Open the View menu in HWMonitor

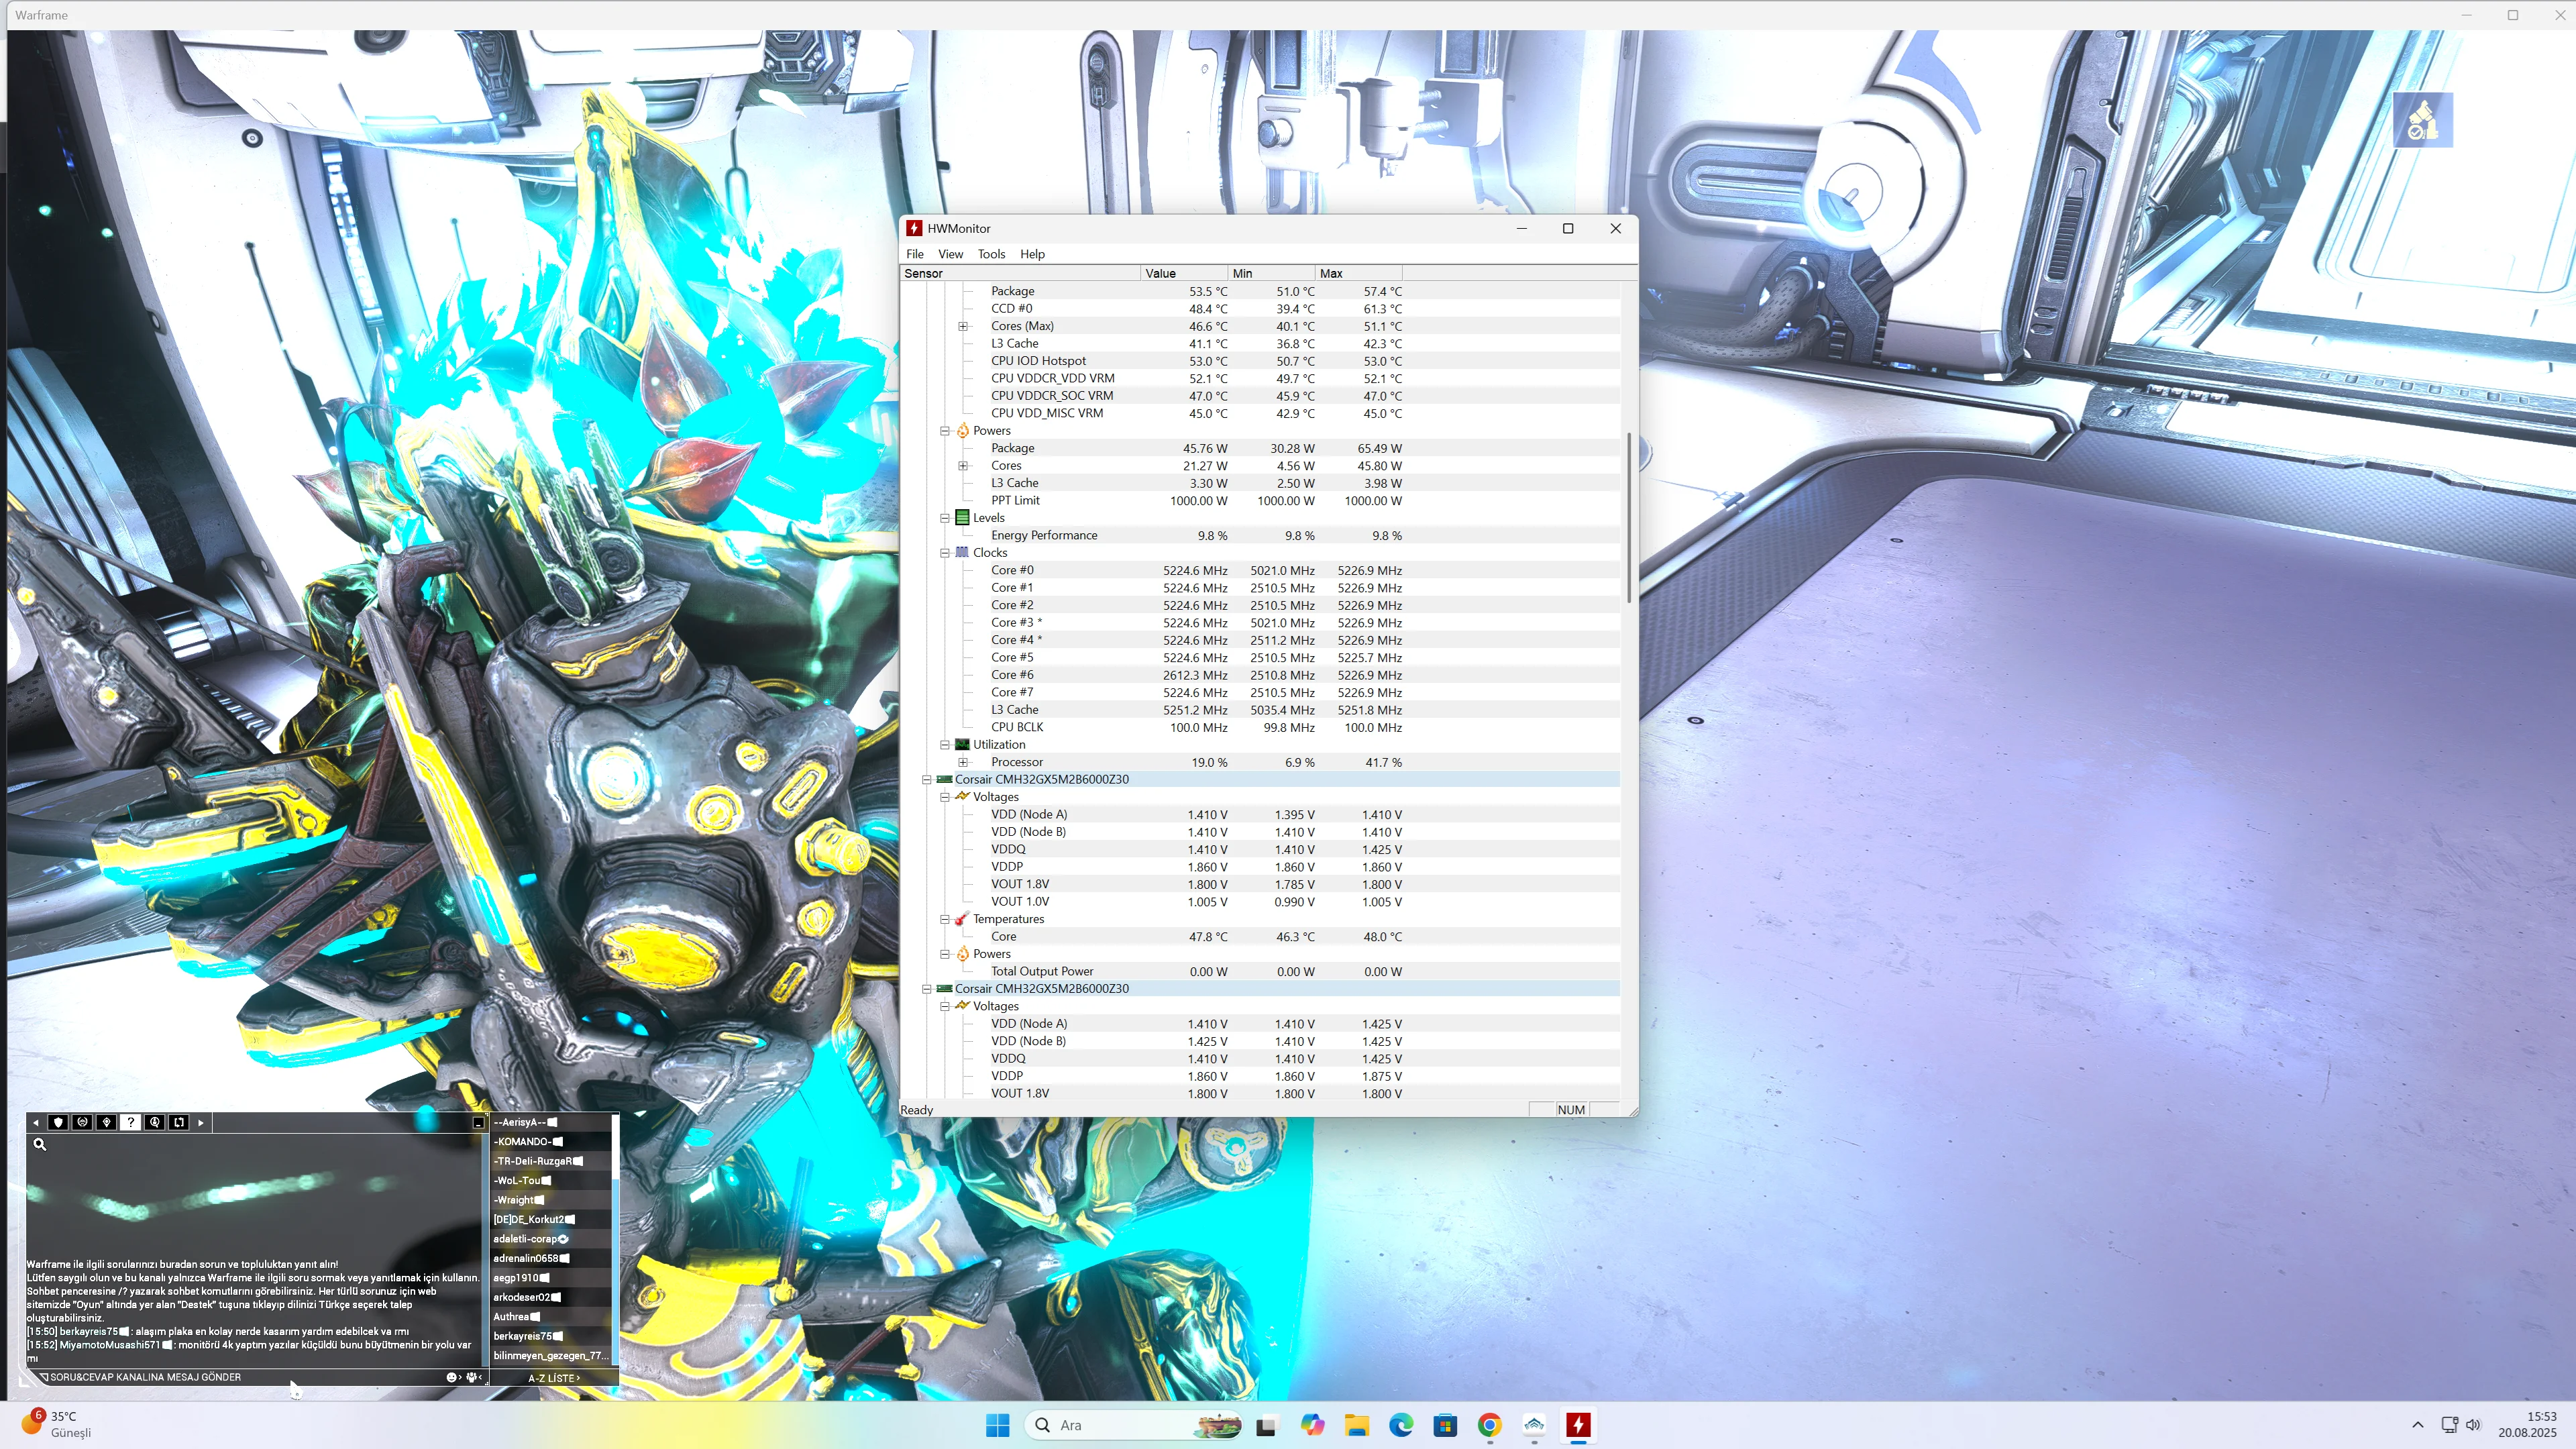point(950,254)
